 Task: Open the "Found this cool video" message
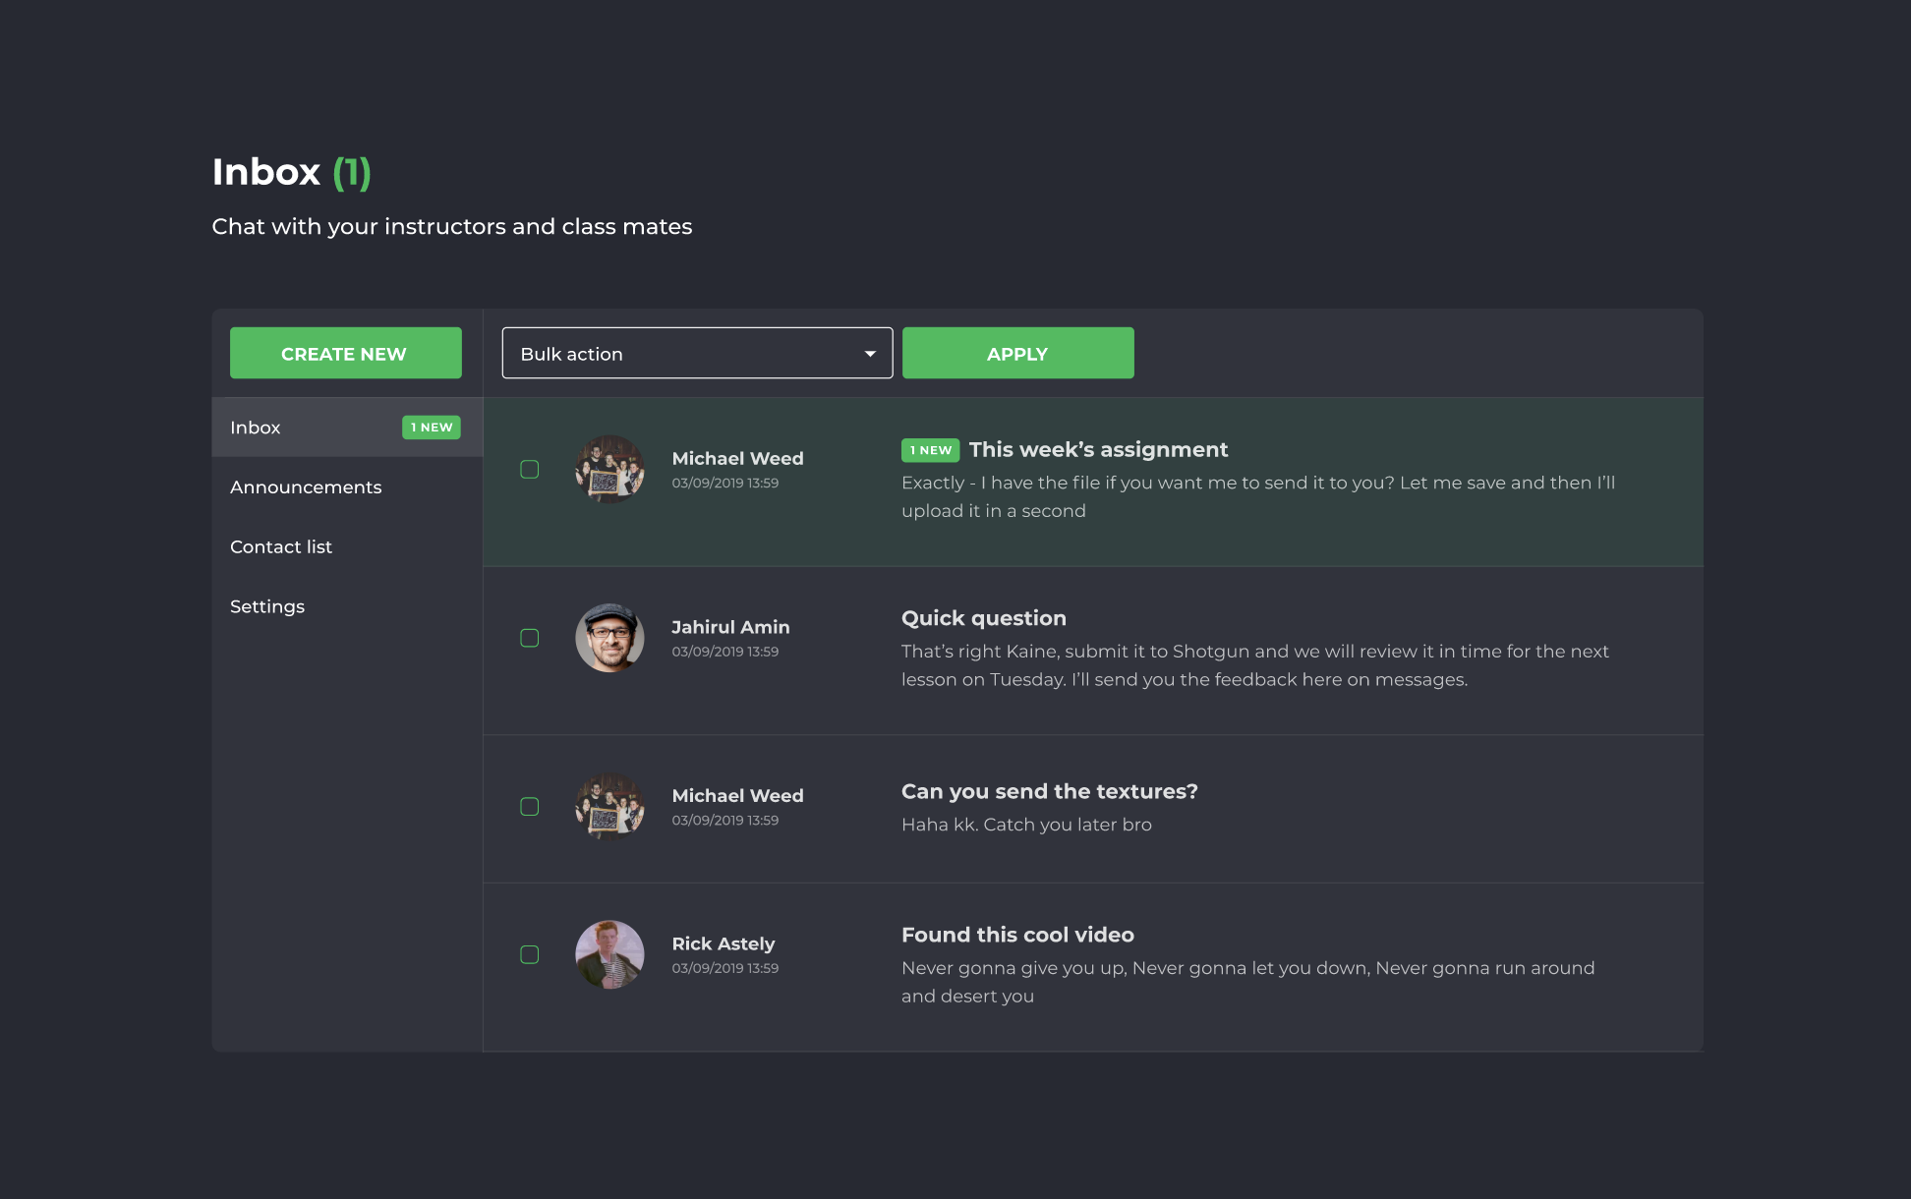click(x=1017, y=936)
